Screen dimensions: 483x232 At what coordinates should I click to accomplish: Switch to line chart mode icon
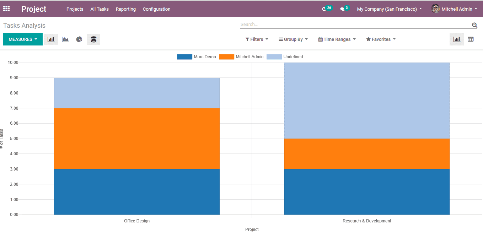(65, 39)
